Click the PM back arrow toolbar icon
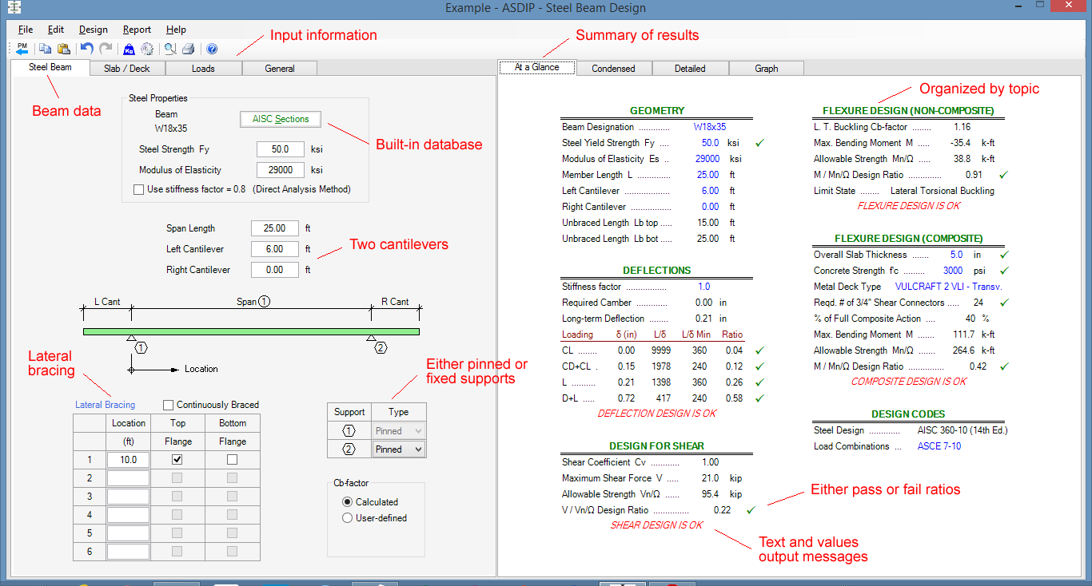Screen dimensions: 1092x586 click(x=22, y=49)
